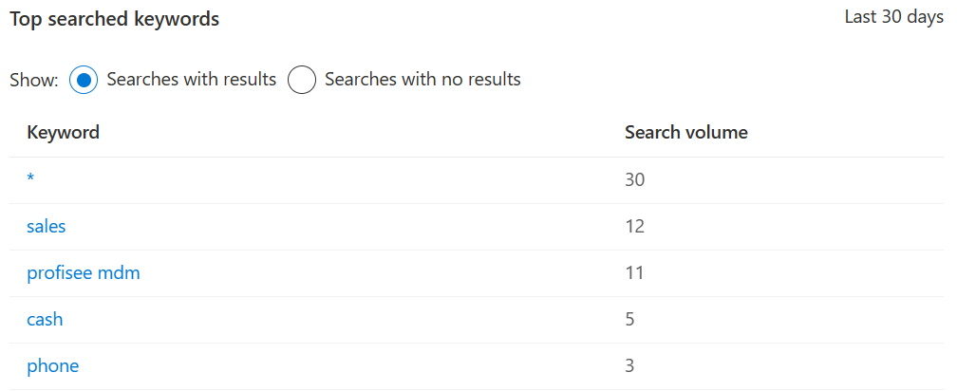This screenshot has height=391, width=957.
Task: Click the search volume value 30
Action: [634, 180]
